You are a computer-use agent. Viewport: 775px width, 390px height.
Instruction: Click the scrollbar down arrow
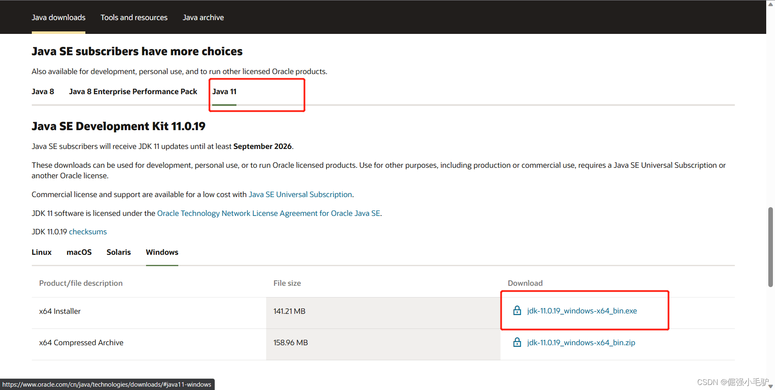point(770,386)
